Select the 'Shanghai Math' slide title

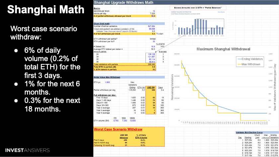(x=46, y=9)
